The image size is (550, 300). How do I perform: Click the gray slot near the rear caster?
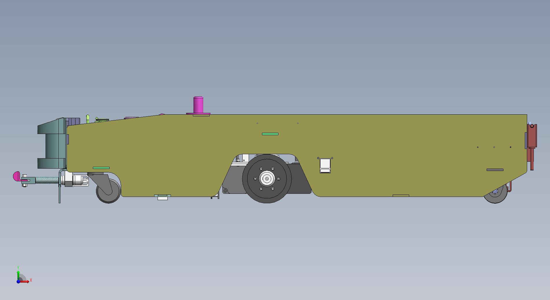coord(495,170)
